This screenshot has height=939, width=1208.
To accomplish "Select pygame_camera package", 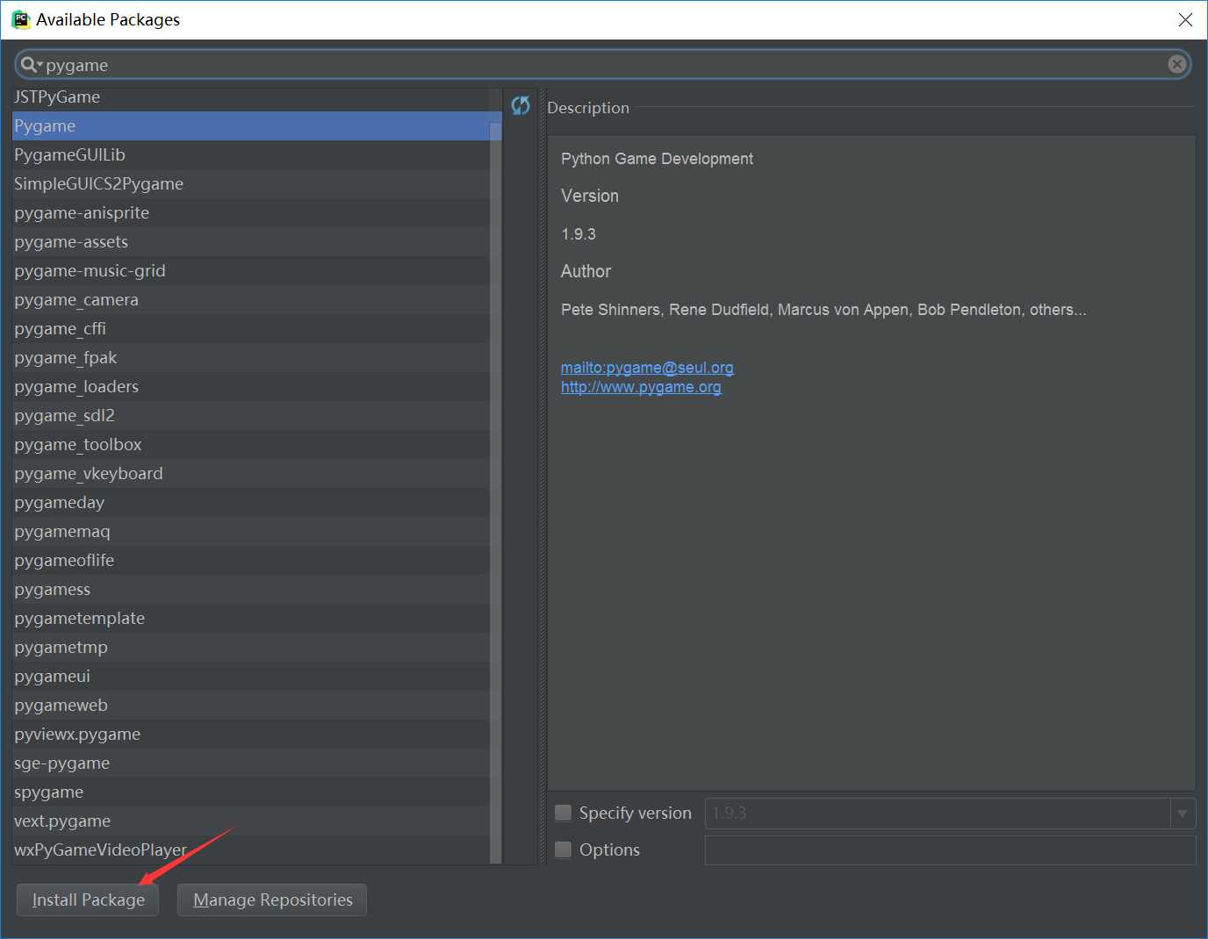I will 251,299.
